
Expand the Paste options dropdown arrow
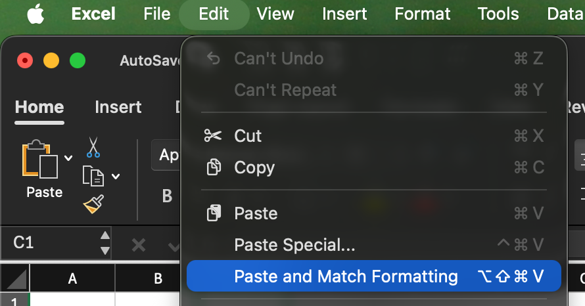point(68,158)
